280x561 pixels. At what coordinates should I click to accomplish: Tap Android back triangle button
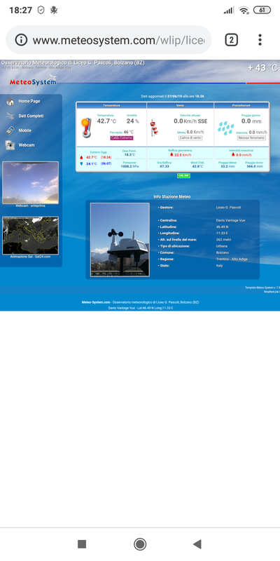[x=197, y=544]
